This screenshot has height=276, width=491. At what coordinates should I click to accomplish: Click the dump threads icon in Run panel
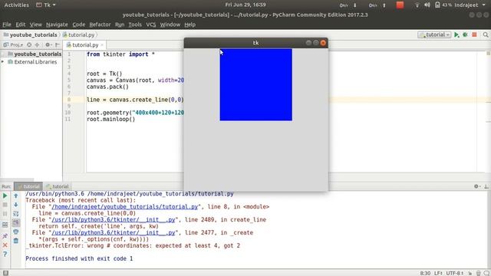(x=5, y=225)
